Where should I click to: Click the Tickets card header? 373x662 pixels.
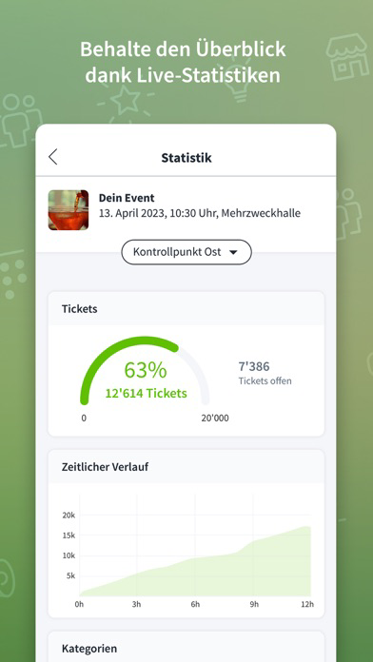186,308
